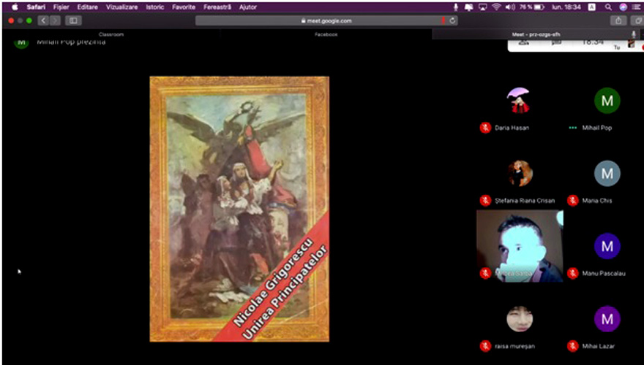Click muted mic icon beside raisa mureșan
Screen dimensions: 644x365
click(485, 346)
